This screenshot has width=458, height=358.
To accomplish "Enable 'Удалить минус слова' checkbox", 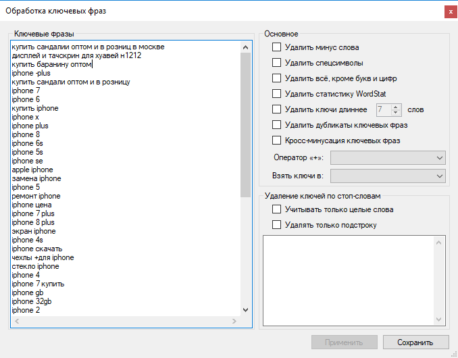I will (276, 47).
